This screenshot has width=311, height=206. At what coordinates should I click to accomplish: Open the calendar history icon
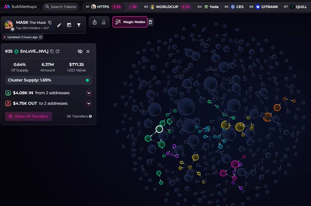click(x=69, y=25)
